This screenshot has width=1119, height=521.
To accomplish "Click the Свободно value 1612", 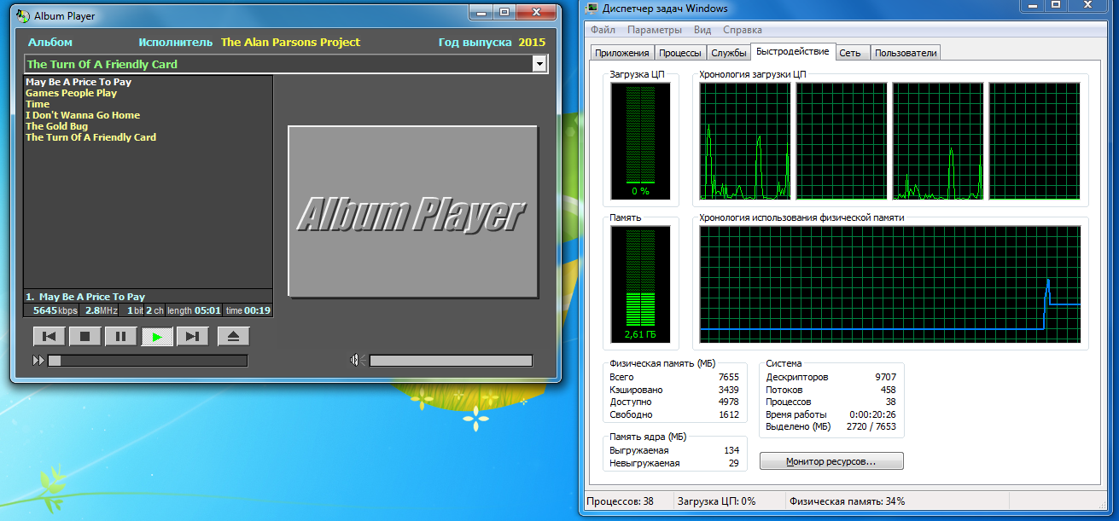I will (728, 414).
